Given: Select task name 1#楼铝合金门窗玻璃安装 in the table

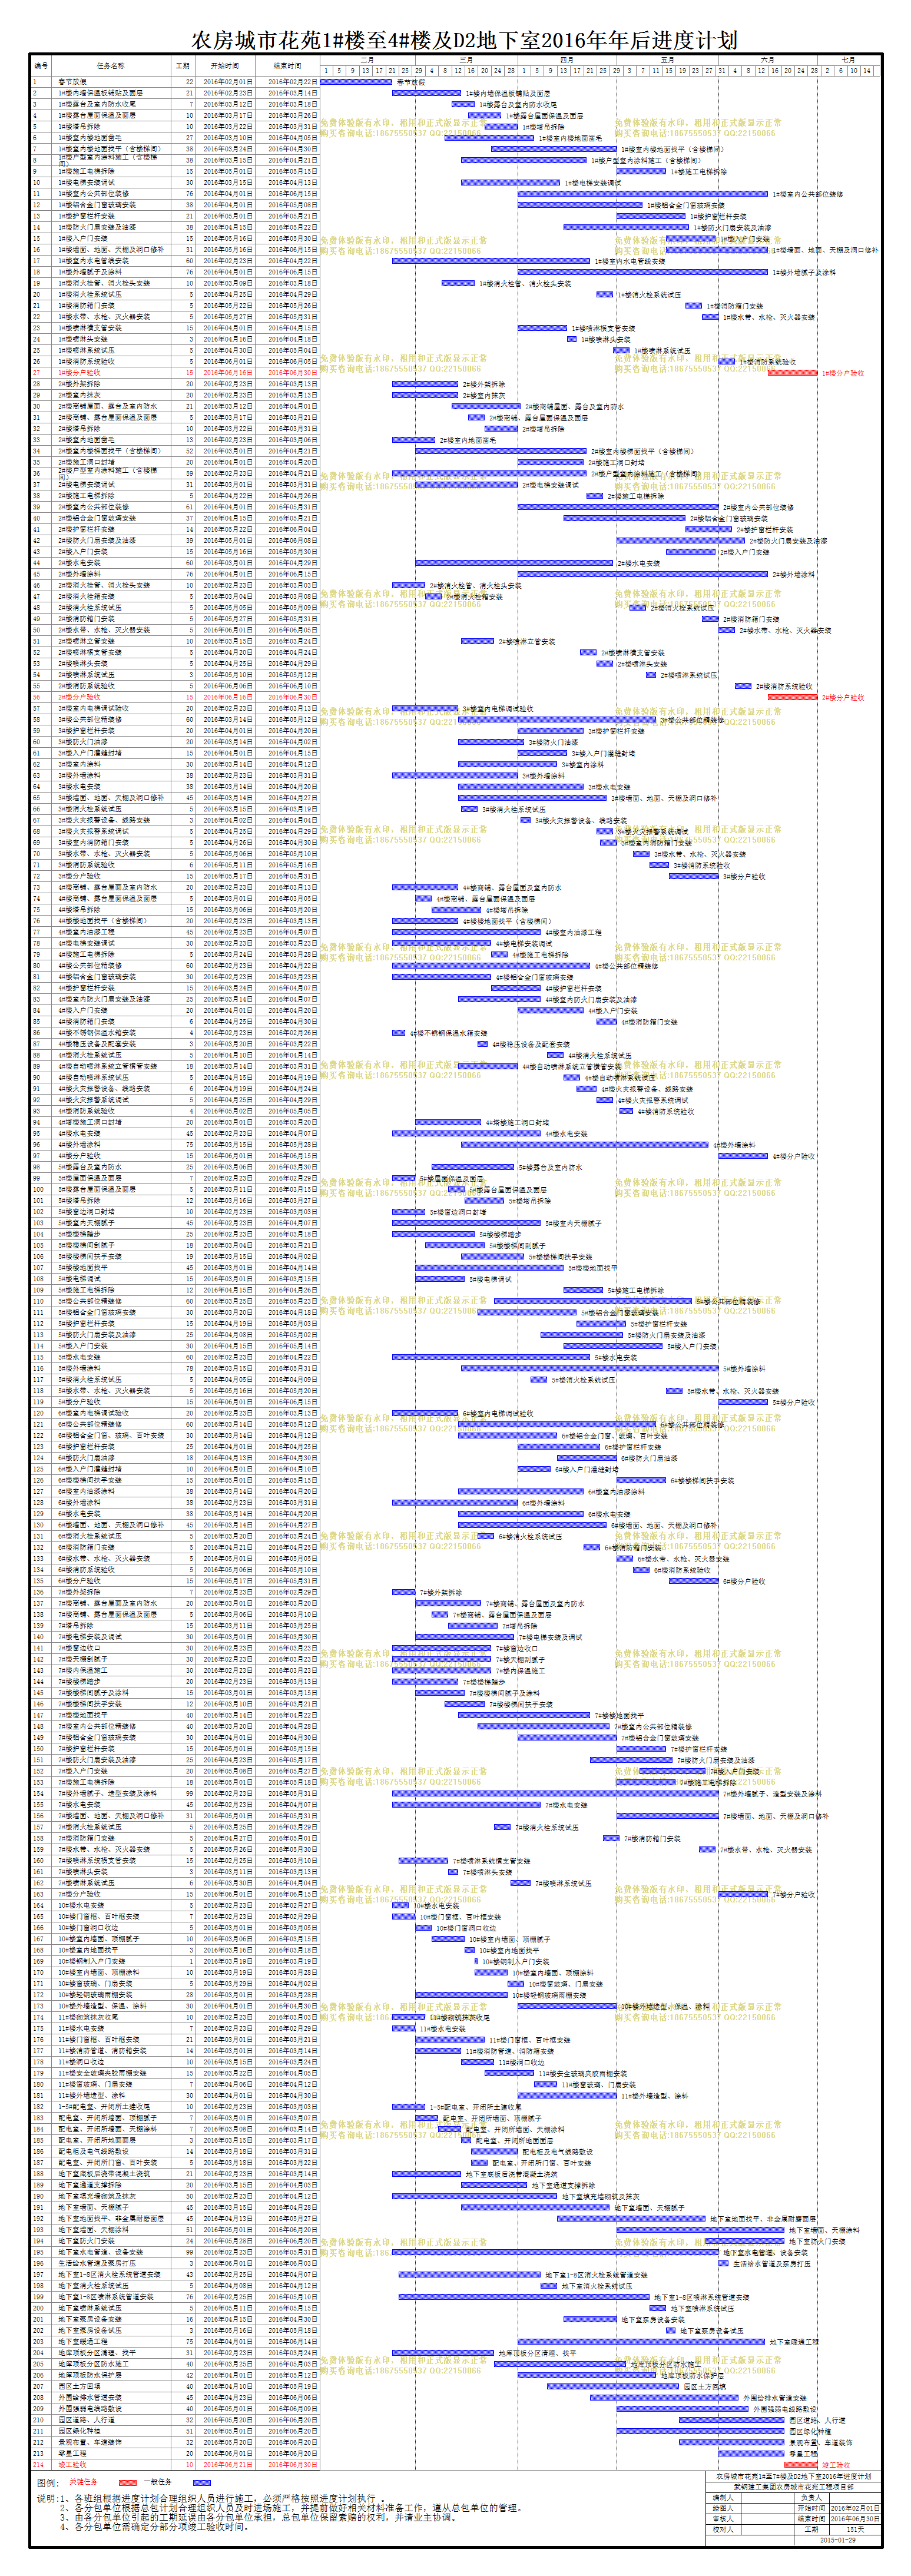Looking at the screenshot, I should click(x=97, y=206).
